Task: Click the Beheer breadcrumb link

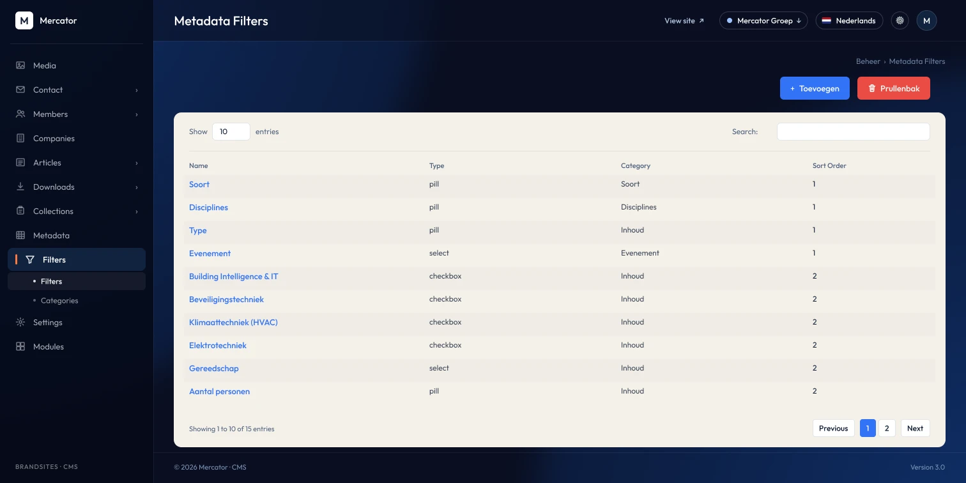Action: (x=868, y=61)
